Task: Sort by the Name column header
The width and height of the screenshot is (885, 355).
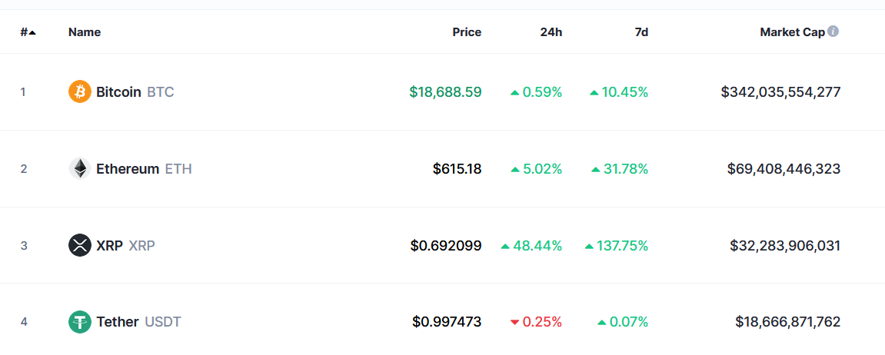Action: pos(85,32)
